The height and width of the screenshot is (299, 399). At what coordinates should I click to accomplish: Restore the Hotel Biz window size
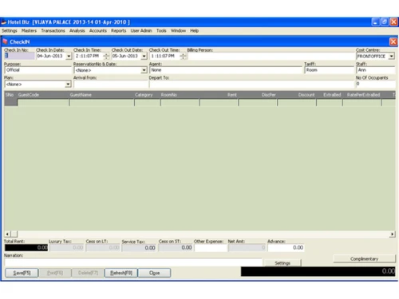tap(385, 22)
